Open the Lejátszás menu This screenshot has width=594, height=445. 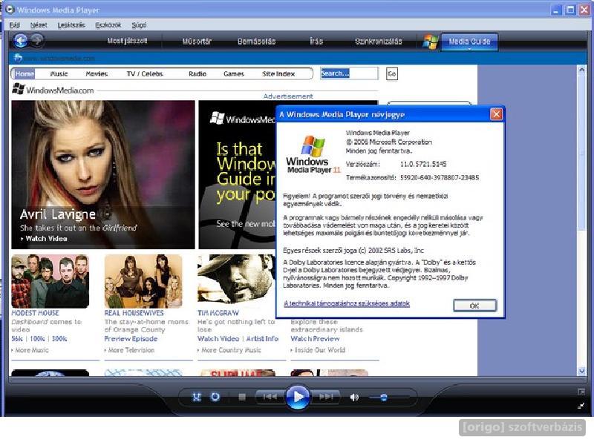(x=71, y=25)
